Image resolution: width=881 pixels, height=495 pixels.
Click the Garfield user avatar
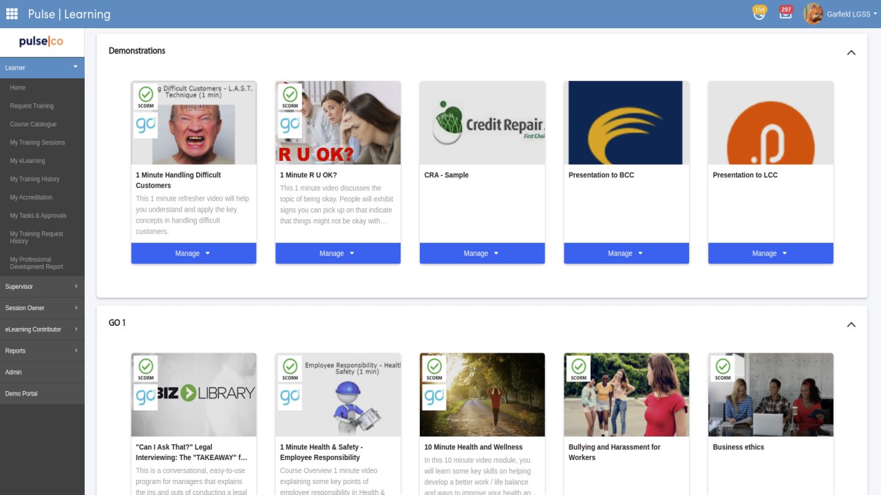point(813,14)
